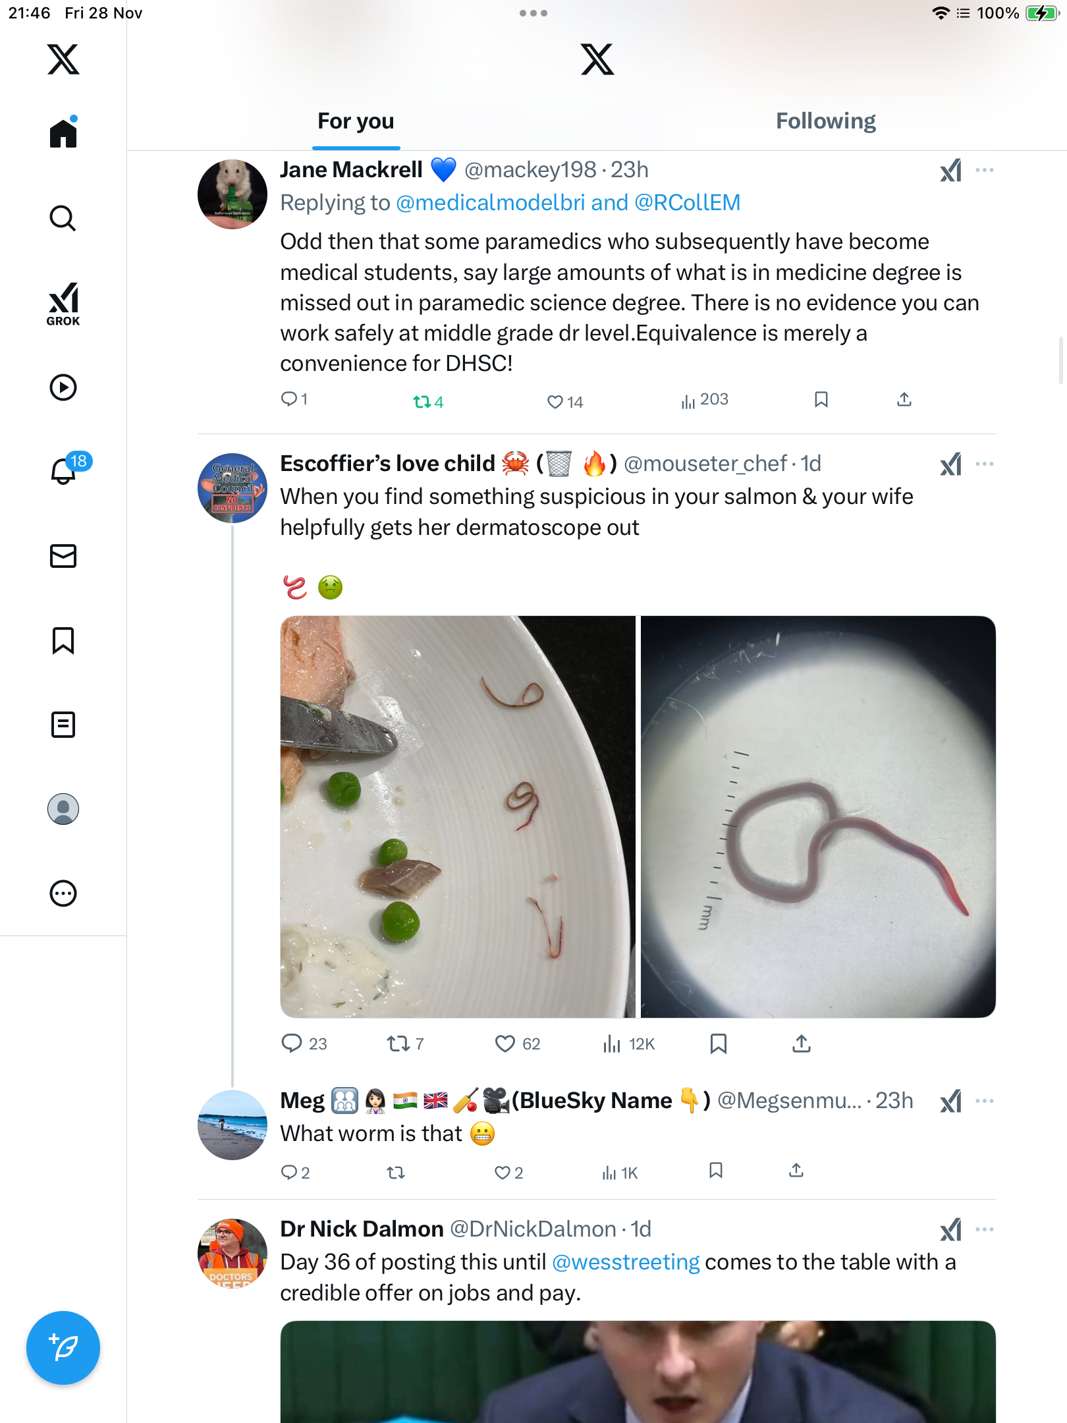Open the Bookmarks sidebar icon
This screenshot has height=1423, width=1067.
(x=63, y=640)
